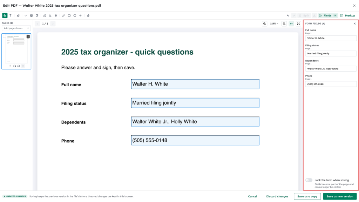The height and width of the screenshot is (202, 359).
Task: Toggle the Fields panel button
Action: pyautogui.click(x=328, y=15)
